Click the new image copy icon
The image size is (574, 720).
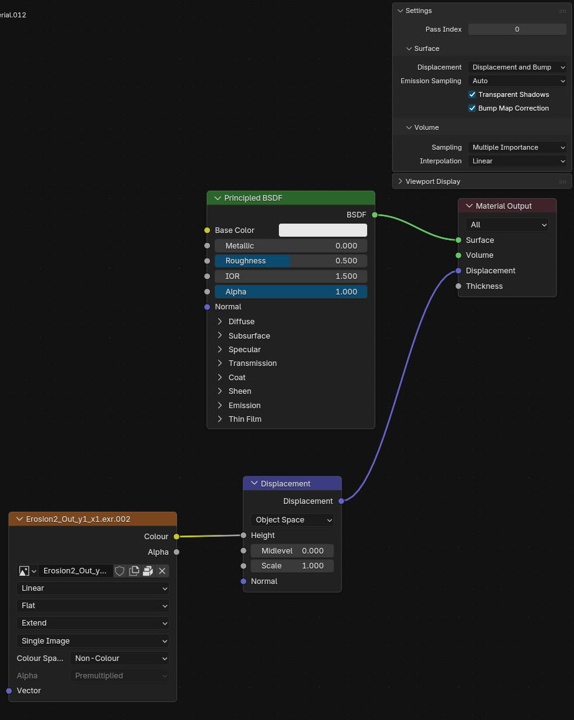click(134, 571)
